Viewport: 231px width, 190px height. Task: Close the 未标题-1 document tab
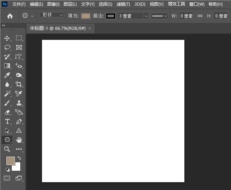[90, 28]
